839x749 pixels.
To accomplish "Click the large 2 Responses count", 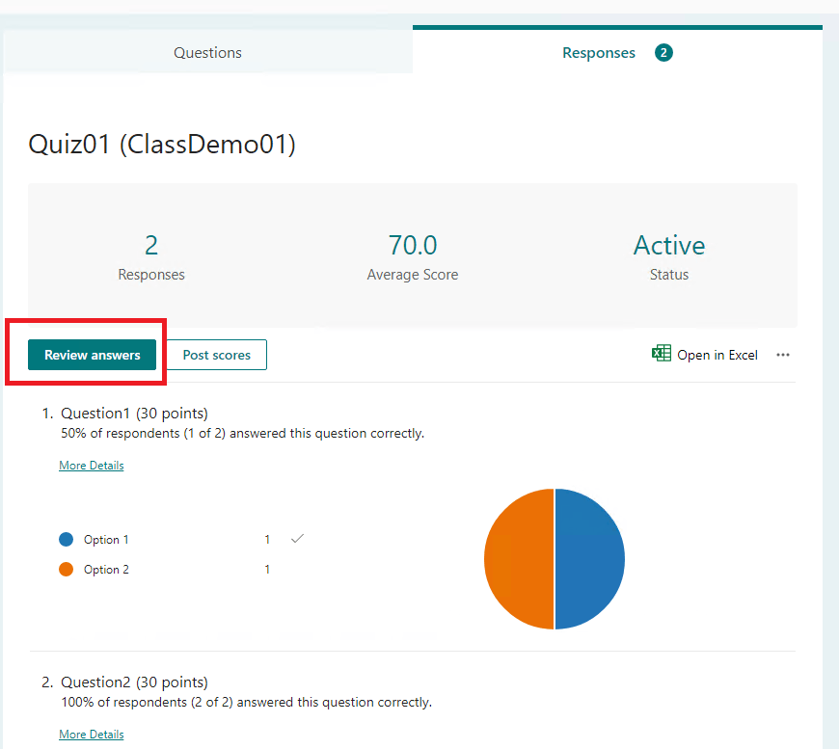I will click(151, 246).
